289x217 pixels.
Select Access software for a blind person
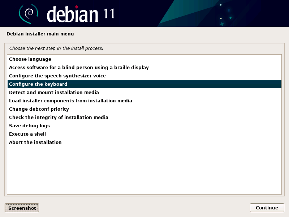[x=144, y=68]
